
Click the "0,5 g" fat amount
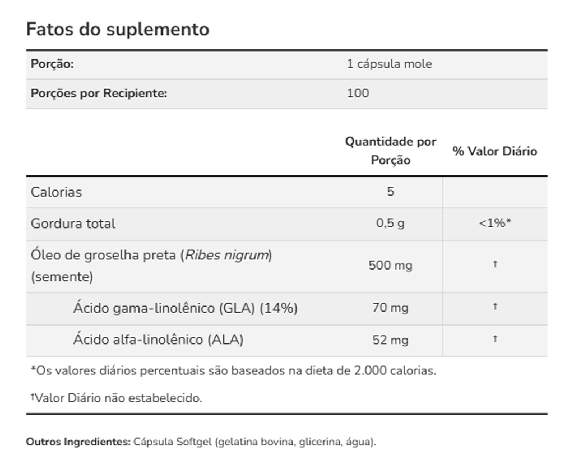pos(390,223)
